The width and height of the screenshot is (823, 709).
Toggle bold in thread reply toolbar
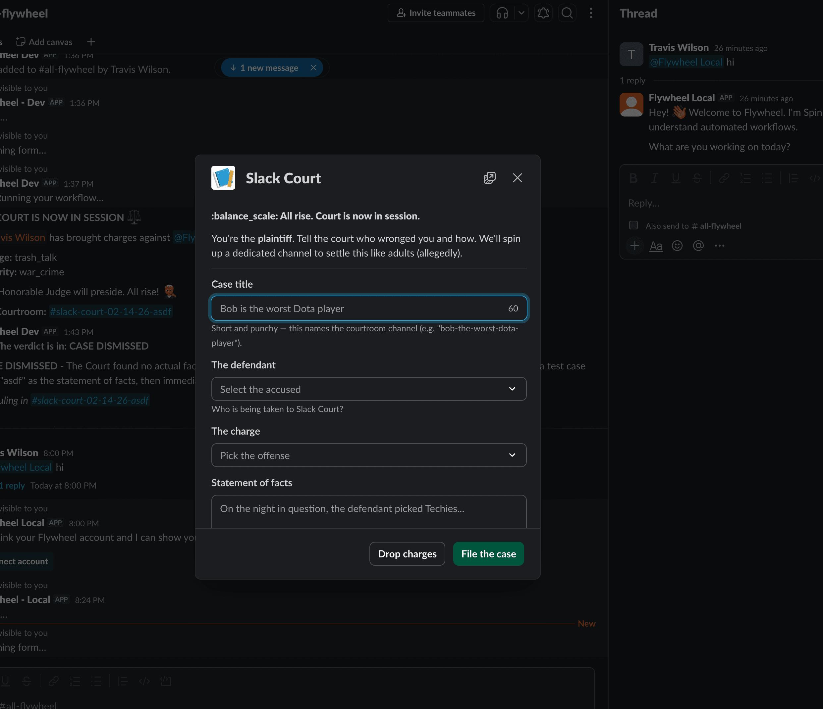click(633, 178)
